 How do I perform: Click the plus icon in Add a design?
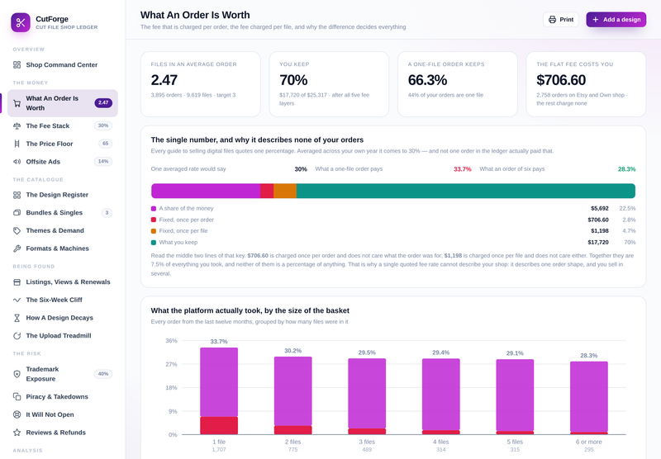[595, 19]
